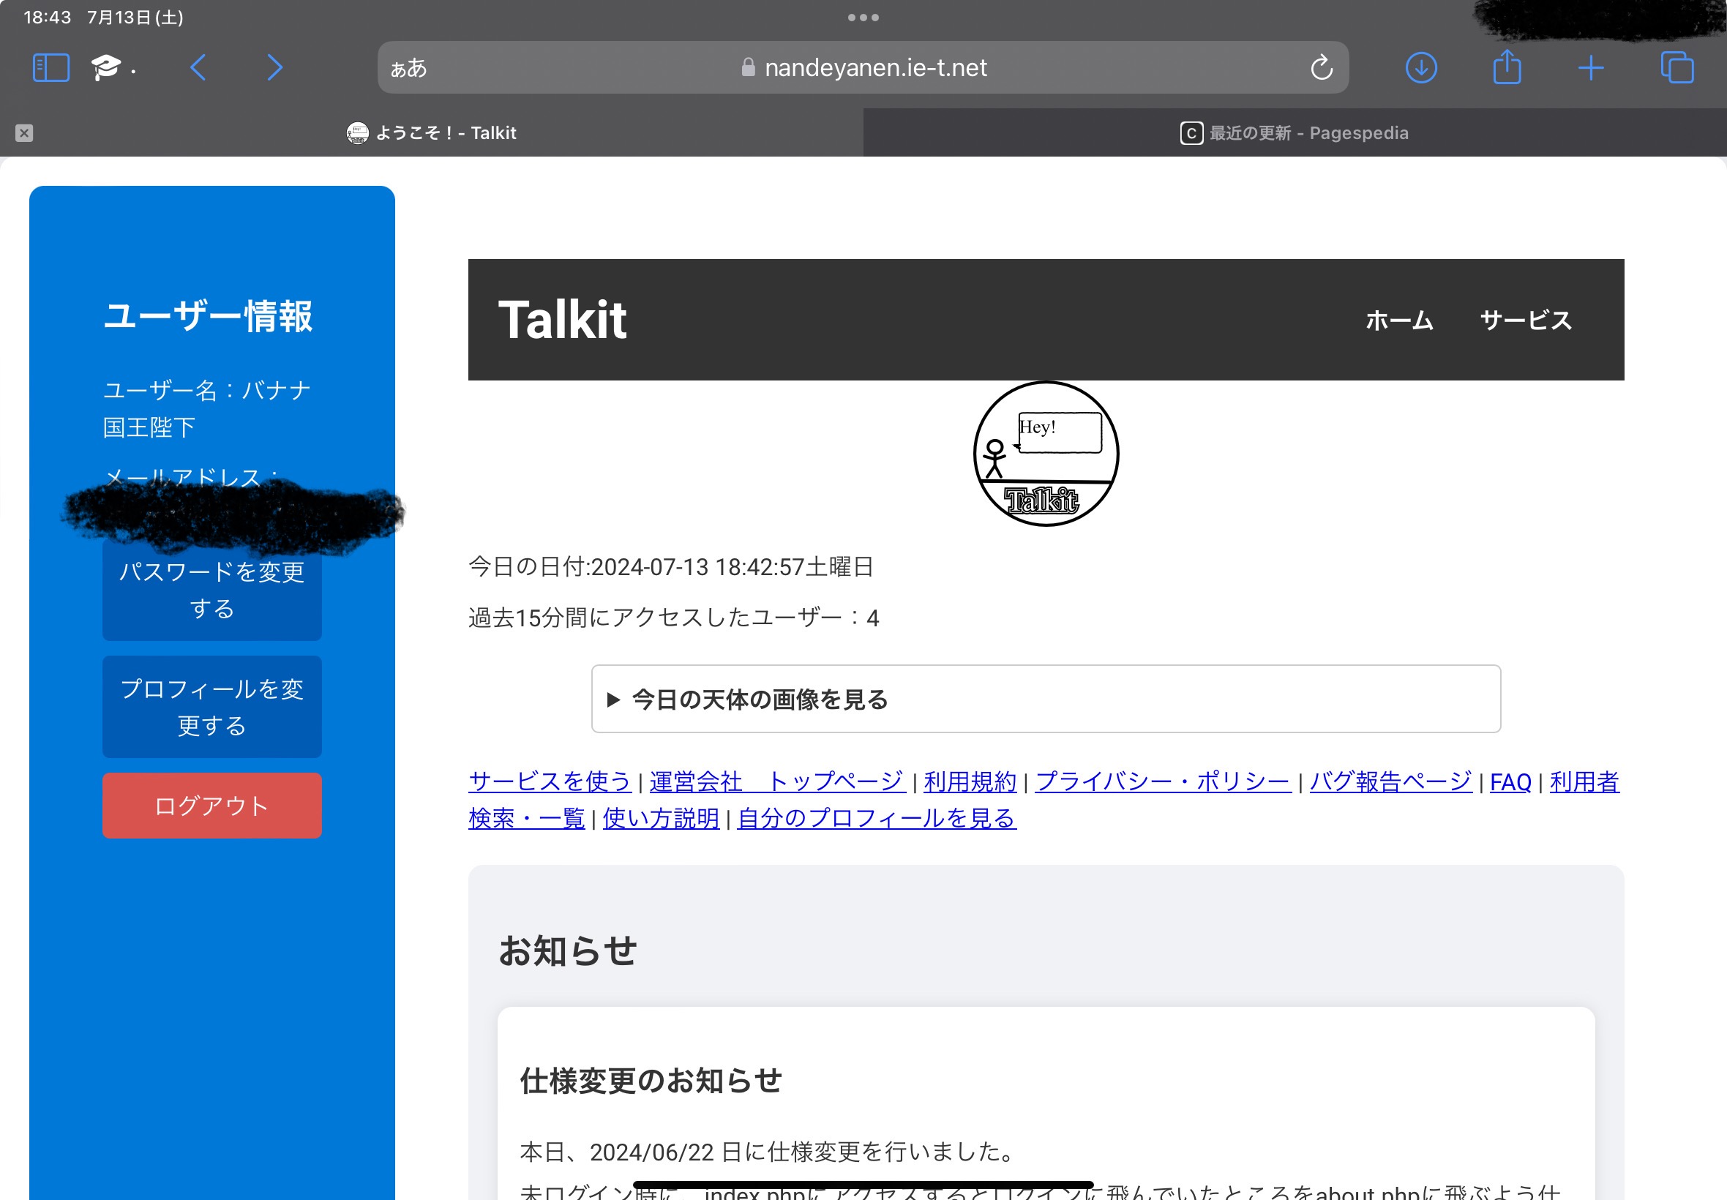Open the 使い方説明 link
The image size is (1727, 1200).
coord(661,818)
